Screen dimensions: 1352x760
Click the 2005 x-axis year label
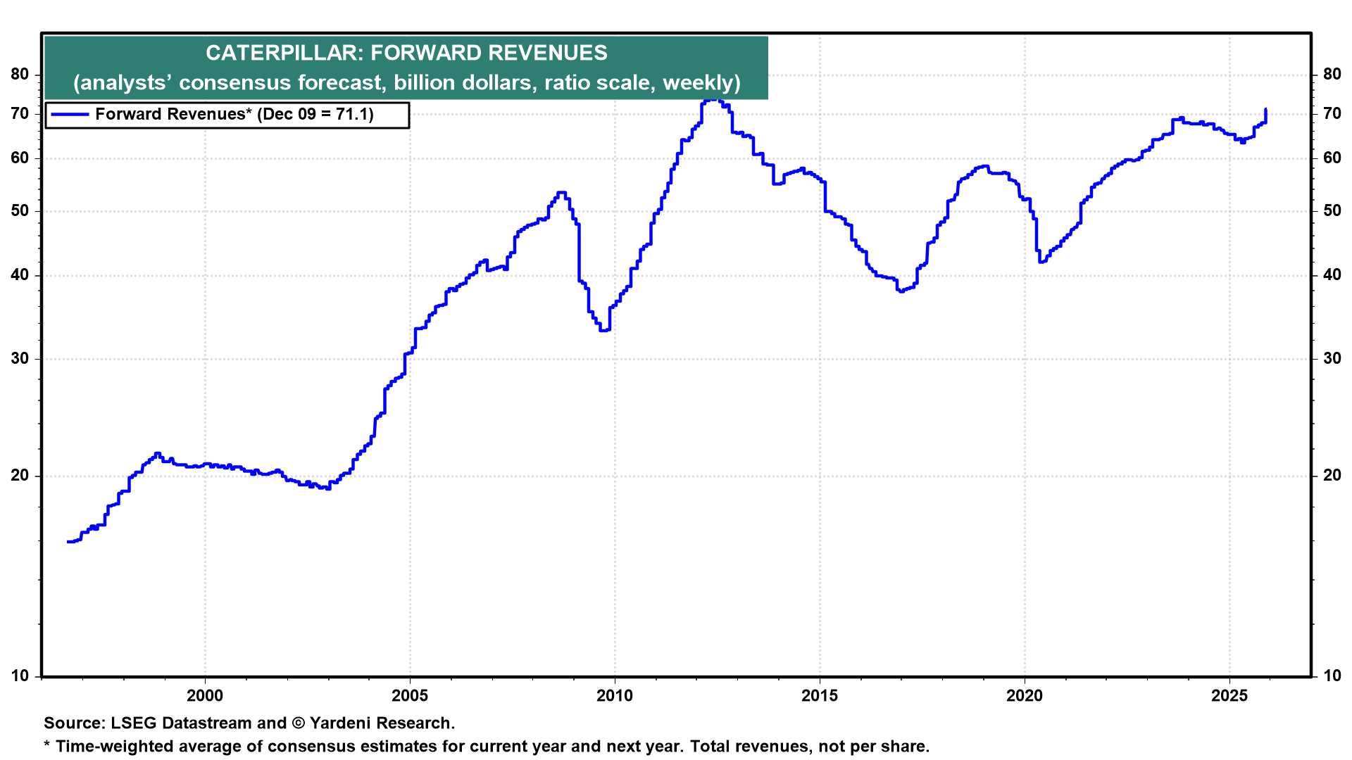pyautogui.click(x=410, y=696)
